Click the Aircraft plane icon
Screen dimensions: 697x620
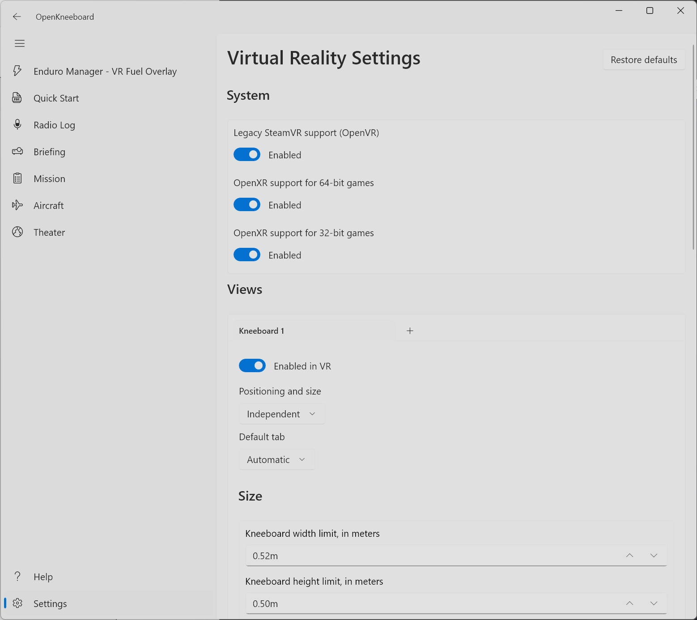click(x=17, y=205)
